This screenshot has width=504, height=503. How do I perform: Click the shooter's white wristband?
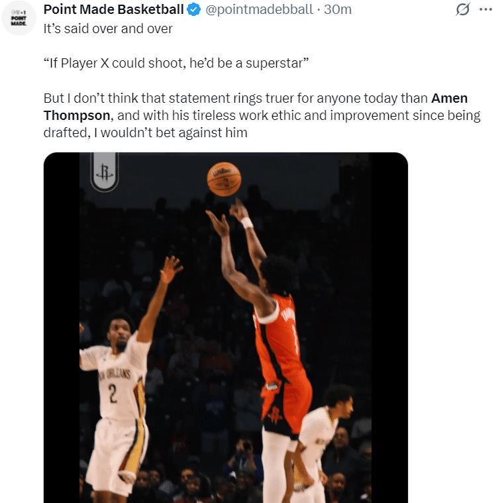246,222
